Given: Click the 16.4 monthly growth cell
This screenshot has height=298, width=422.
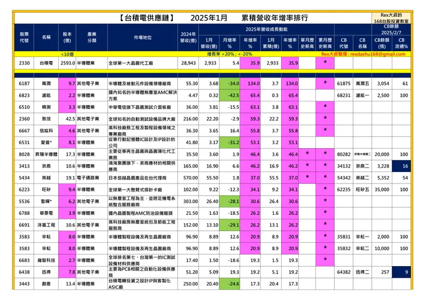Looking at the screenshot, I should [x=230, y=130].
